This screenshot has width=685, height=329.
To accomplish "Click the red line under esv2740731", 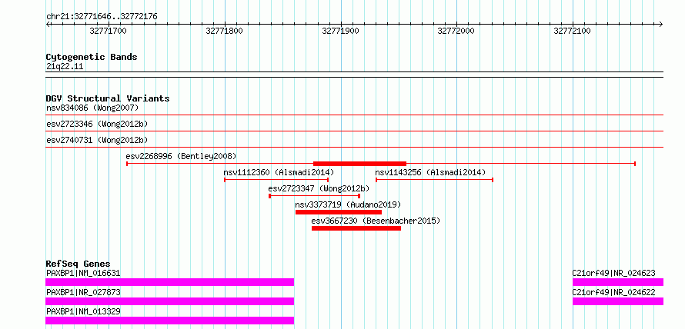I will 355,148.
